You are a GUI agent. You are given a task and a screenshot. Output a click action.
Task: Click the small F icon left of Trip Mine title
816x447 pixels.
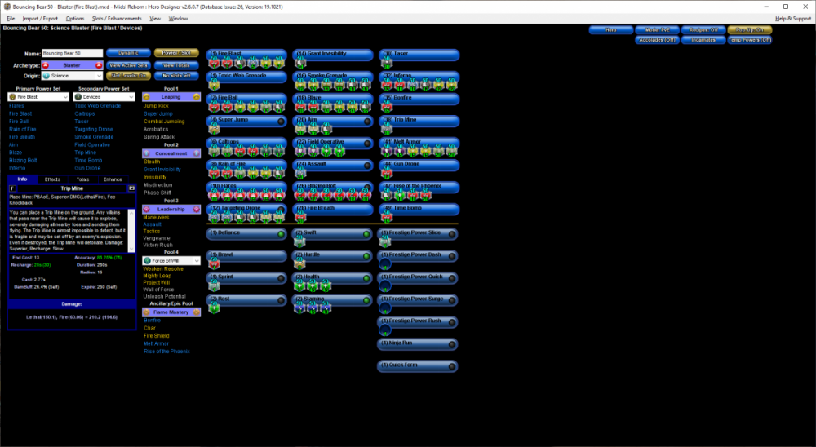pos(12,188)
